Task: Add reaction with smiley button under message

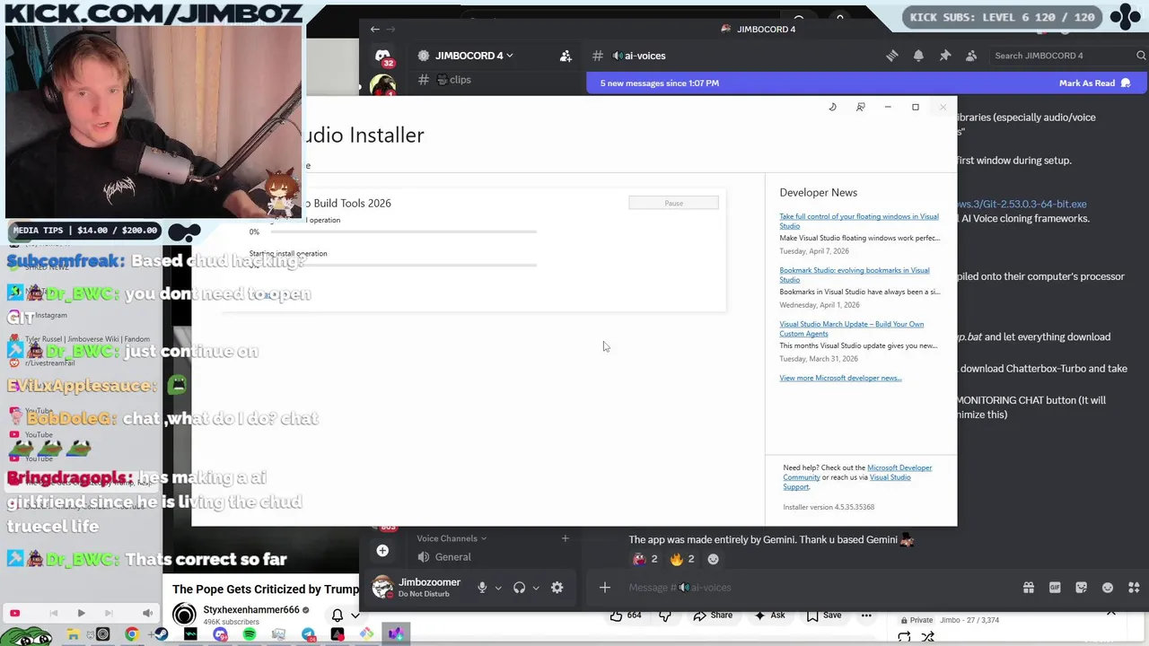Action: [x=713, y=559]
